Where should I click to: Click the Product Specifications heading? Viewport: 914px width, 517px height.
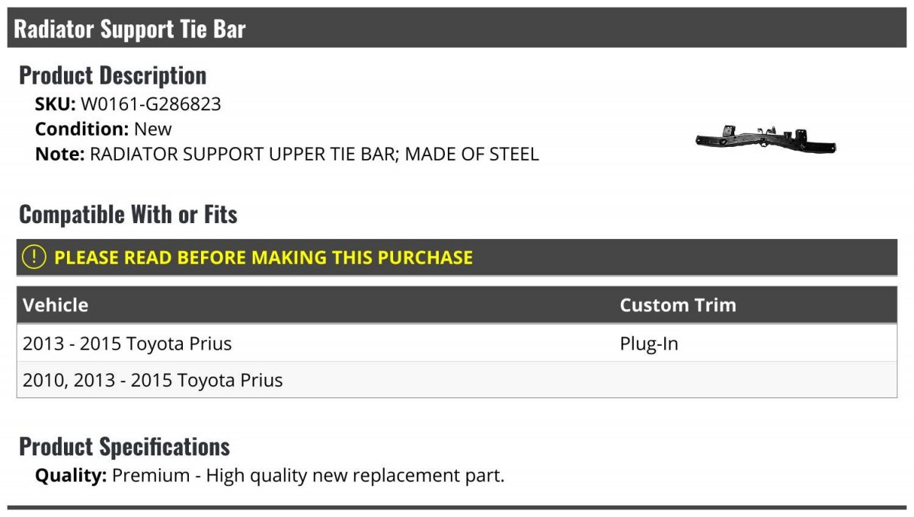click(124, 446)
